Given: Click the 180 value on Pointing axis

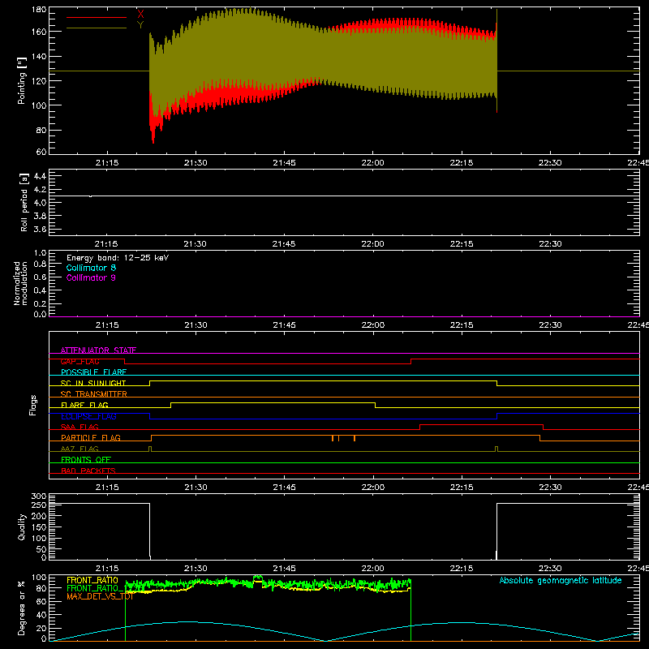Looking at the screenshot, I should point(39,10).
